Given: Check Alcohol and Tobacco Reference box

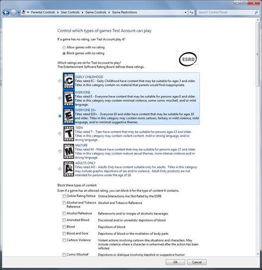Looking at the screenshot, I should click(64, 203).
